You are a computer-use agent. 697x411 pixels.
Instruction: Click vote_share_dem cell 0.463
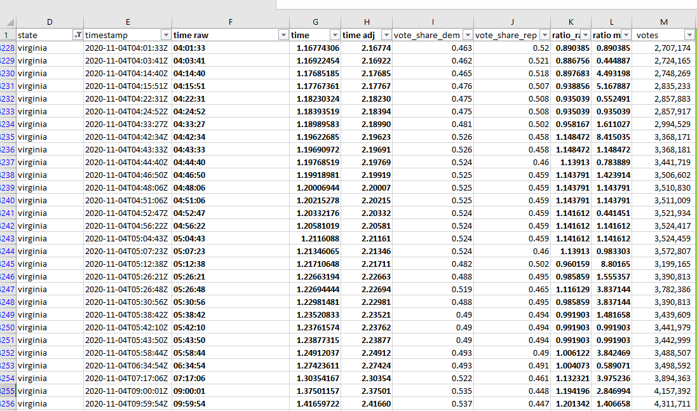click(433, 48)
